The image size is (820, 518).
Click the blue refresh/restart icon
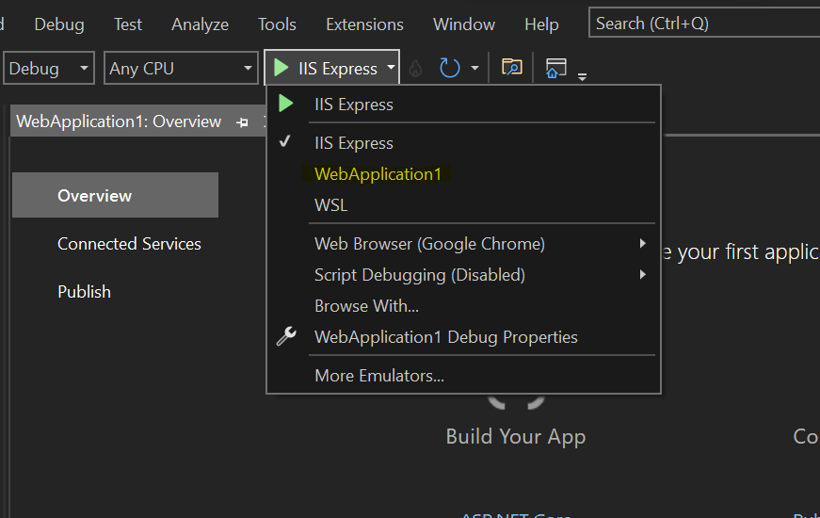pos(449,68)
